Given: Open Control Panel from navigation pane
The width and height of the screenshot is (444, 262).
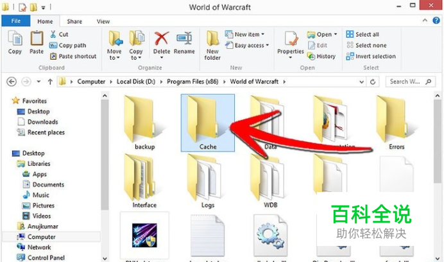Looking at the screenshot, I should 41,258.
